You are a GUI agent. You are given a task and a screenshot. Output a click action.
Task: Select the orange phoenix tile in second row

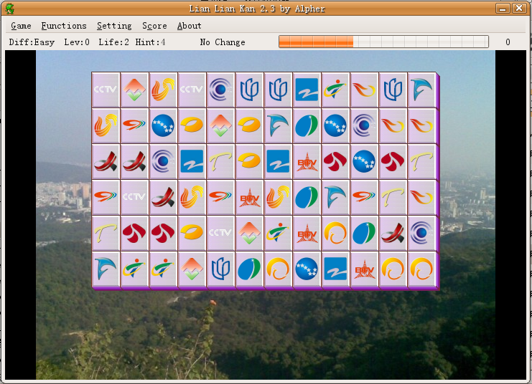[x=106, y=125]
